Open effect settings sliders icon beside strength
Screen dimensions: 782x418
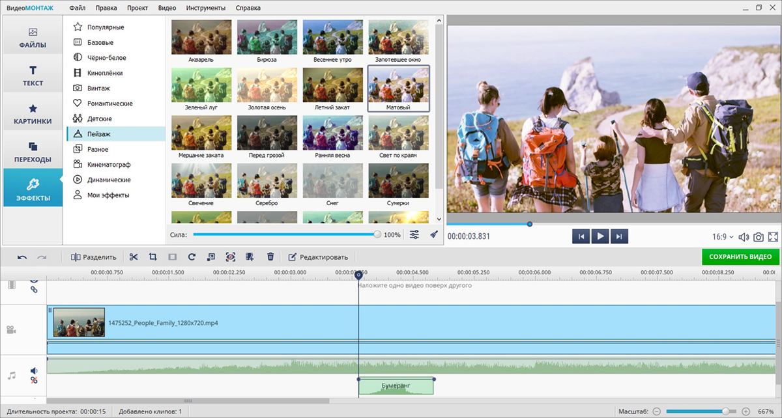tap(414, 234)
